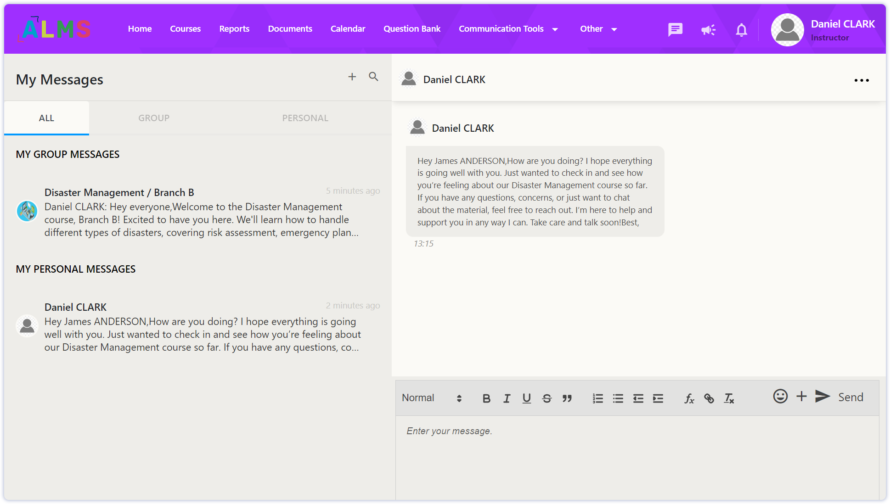Toggle bold formatting

[486, 398]
